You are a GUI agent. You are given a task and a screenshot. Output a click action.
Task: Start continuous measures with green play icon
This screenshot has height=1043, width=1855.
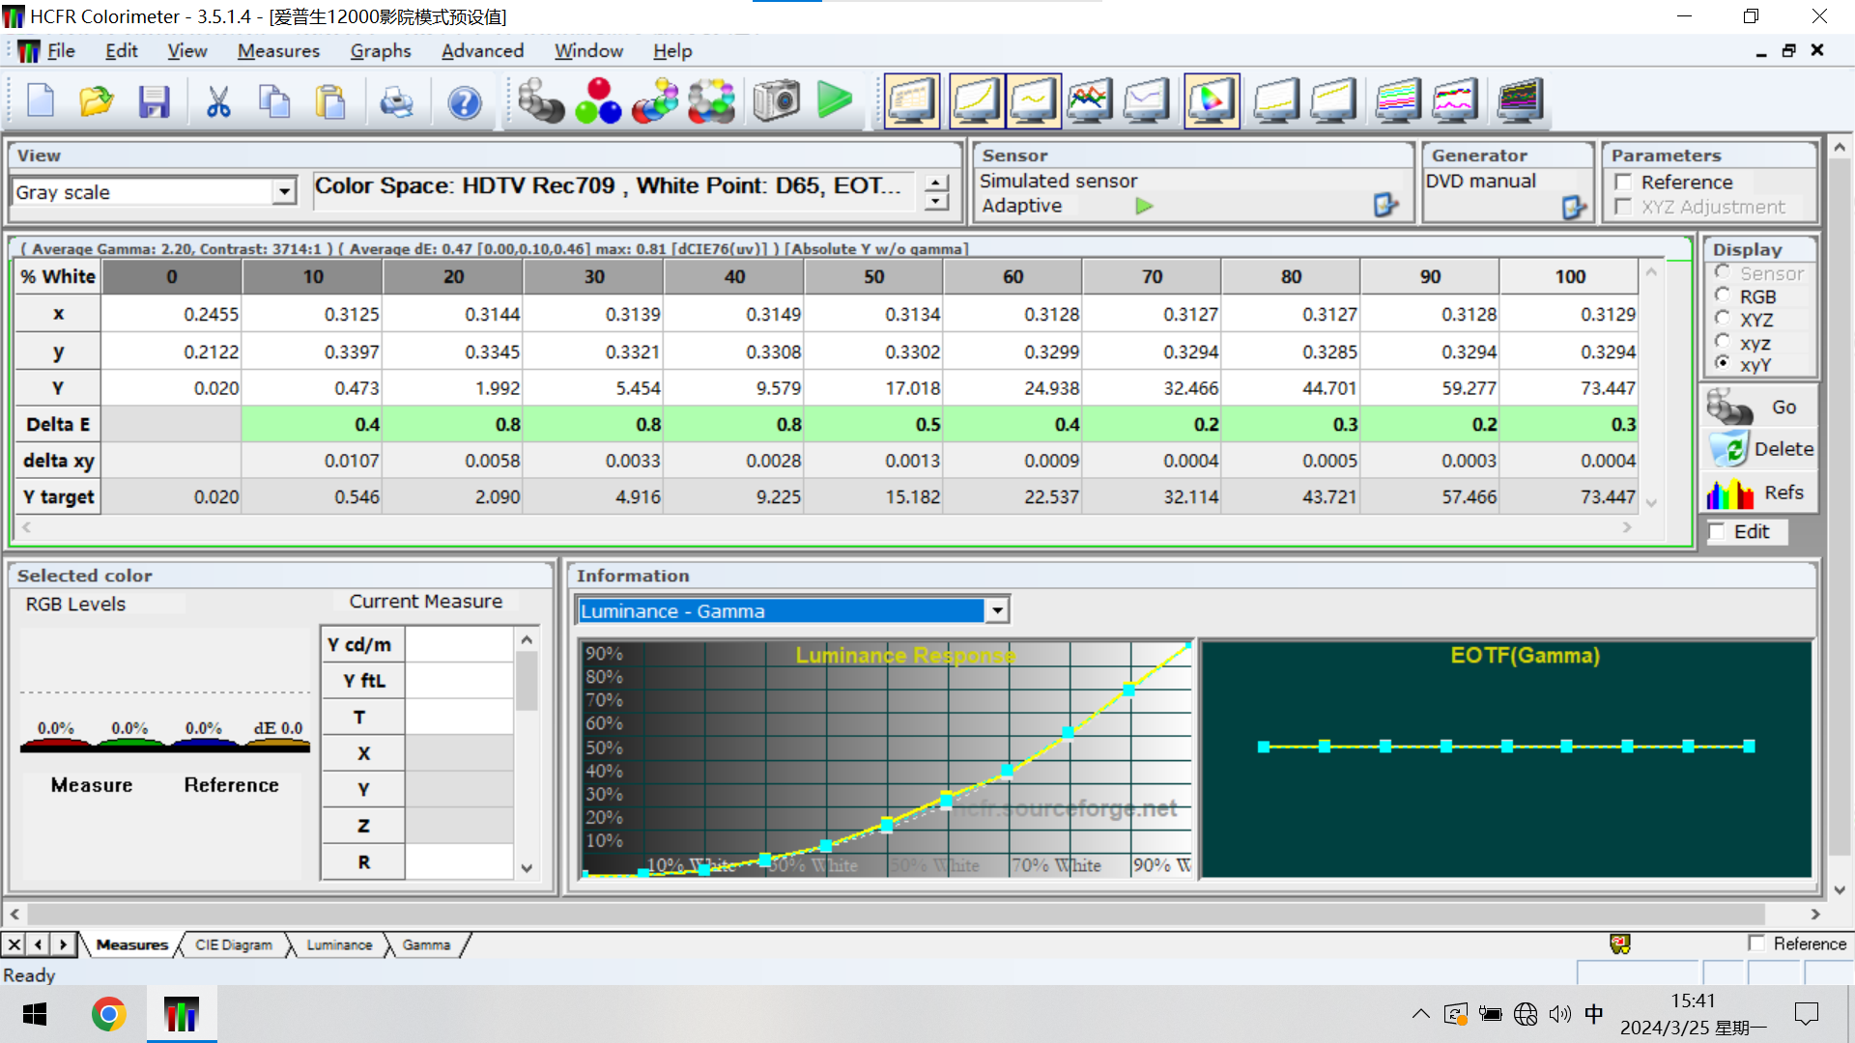click(835, 100)
